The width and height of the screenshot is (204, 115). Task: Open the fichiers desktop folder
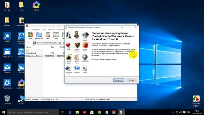[7, 22]
